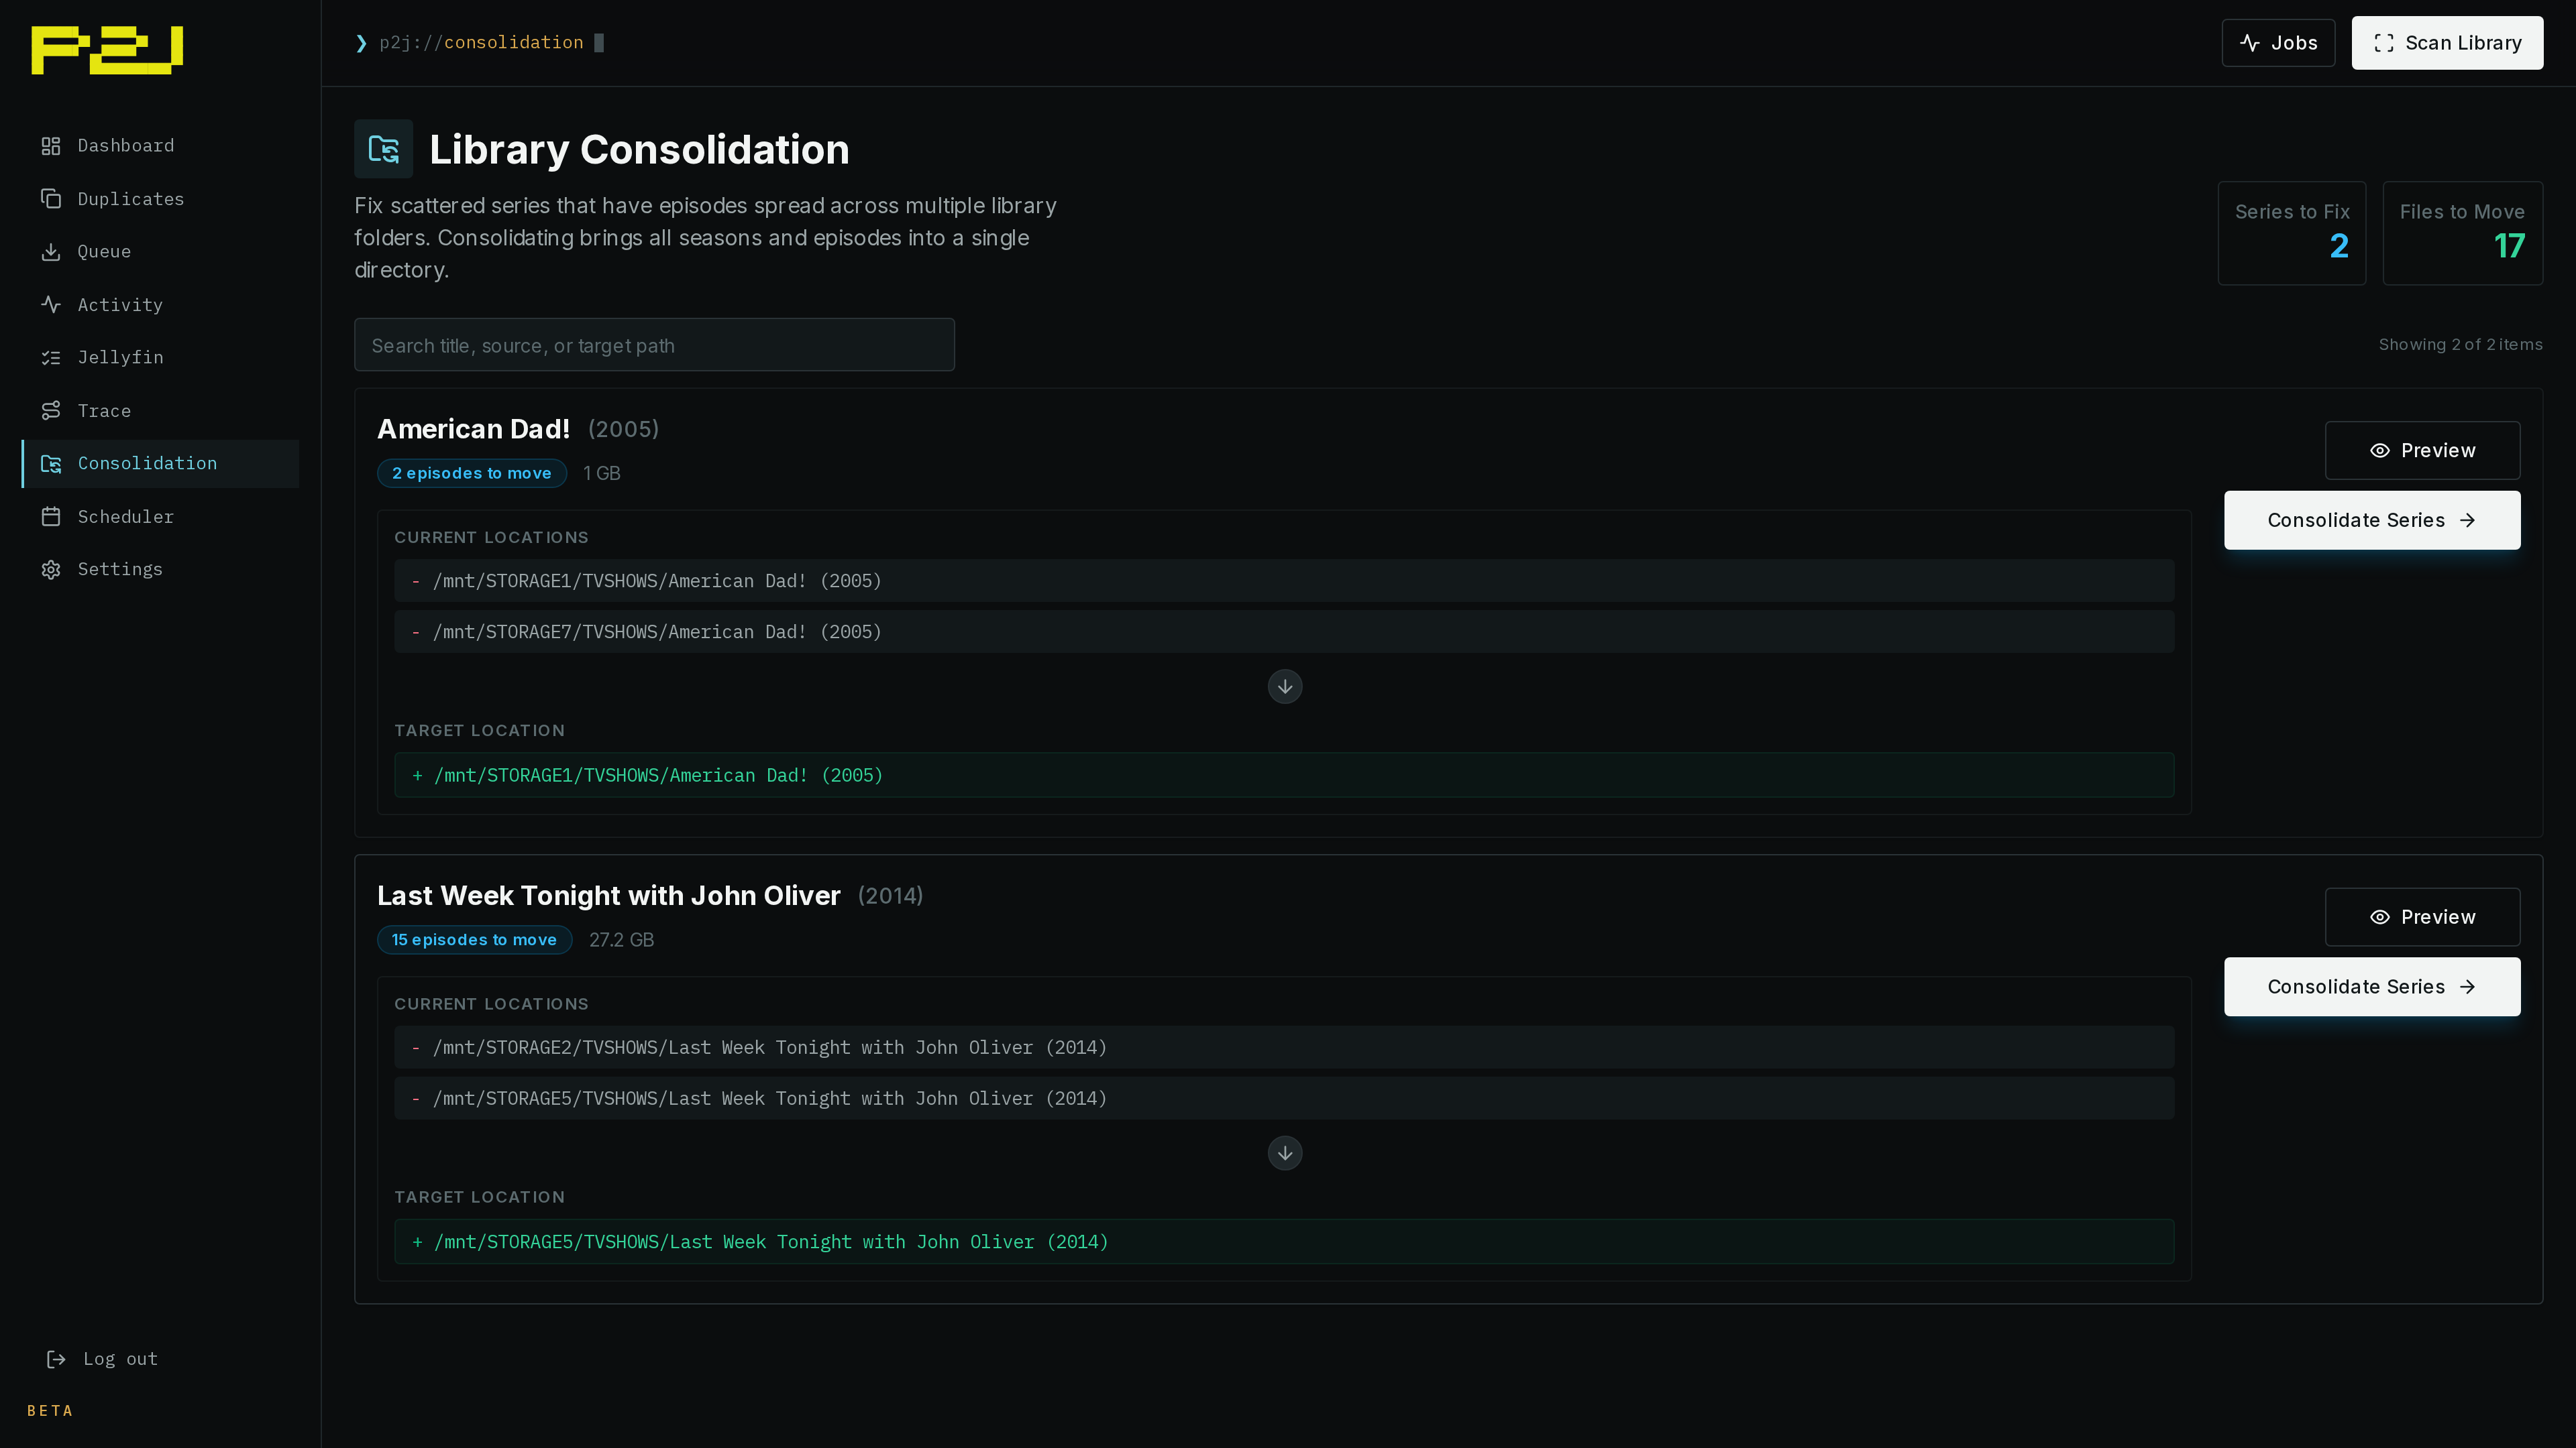Click the terminal prompt chevron icon
The image size is (2576, 1448).
[x=361, y=43]
